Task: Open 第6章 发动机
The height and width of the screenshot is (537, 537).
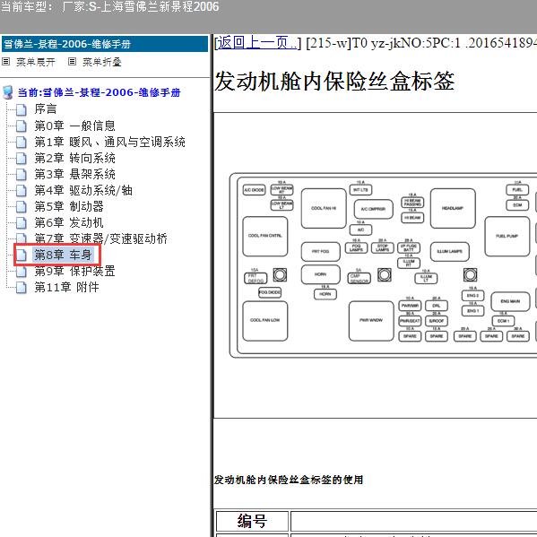Action: (69, 222)
